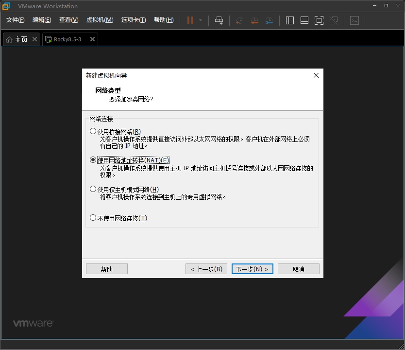Close the 主页 tab
Image resolution: width=405 pixels, height=350 pixels.
(x=34, y=39)
